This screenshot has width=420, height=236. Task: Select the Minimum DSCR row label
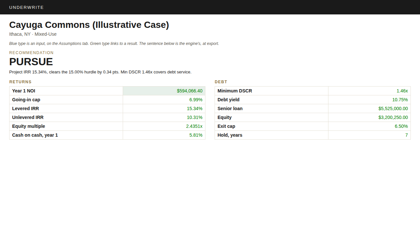(235, 91)
